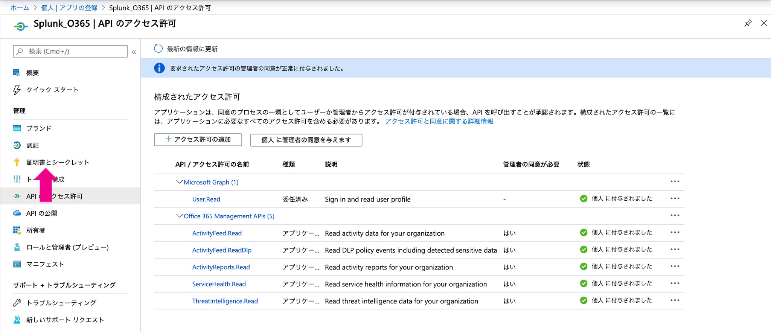Image resolution: width=771 pixels, height=332 pixels.
Task: Open ブランド in the sidebar
Action: 39,128
